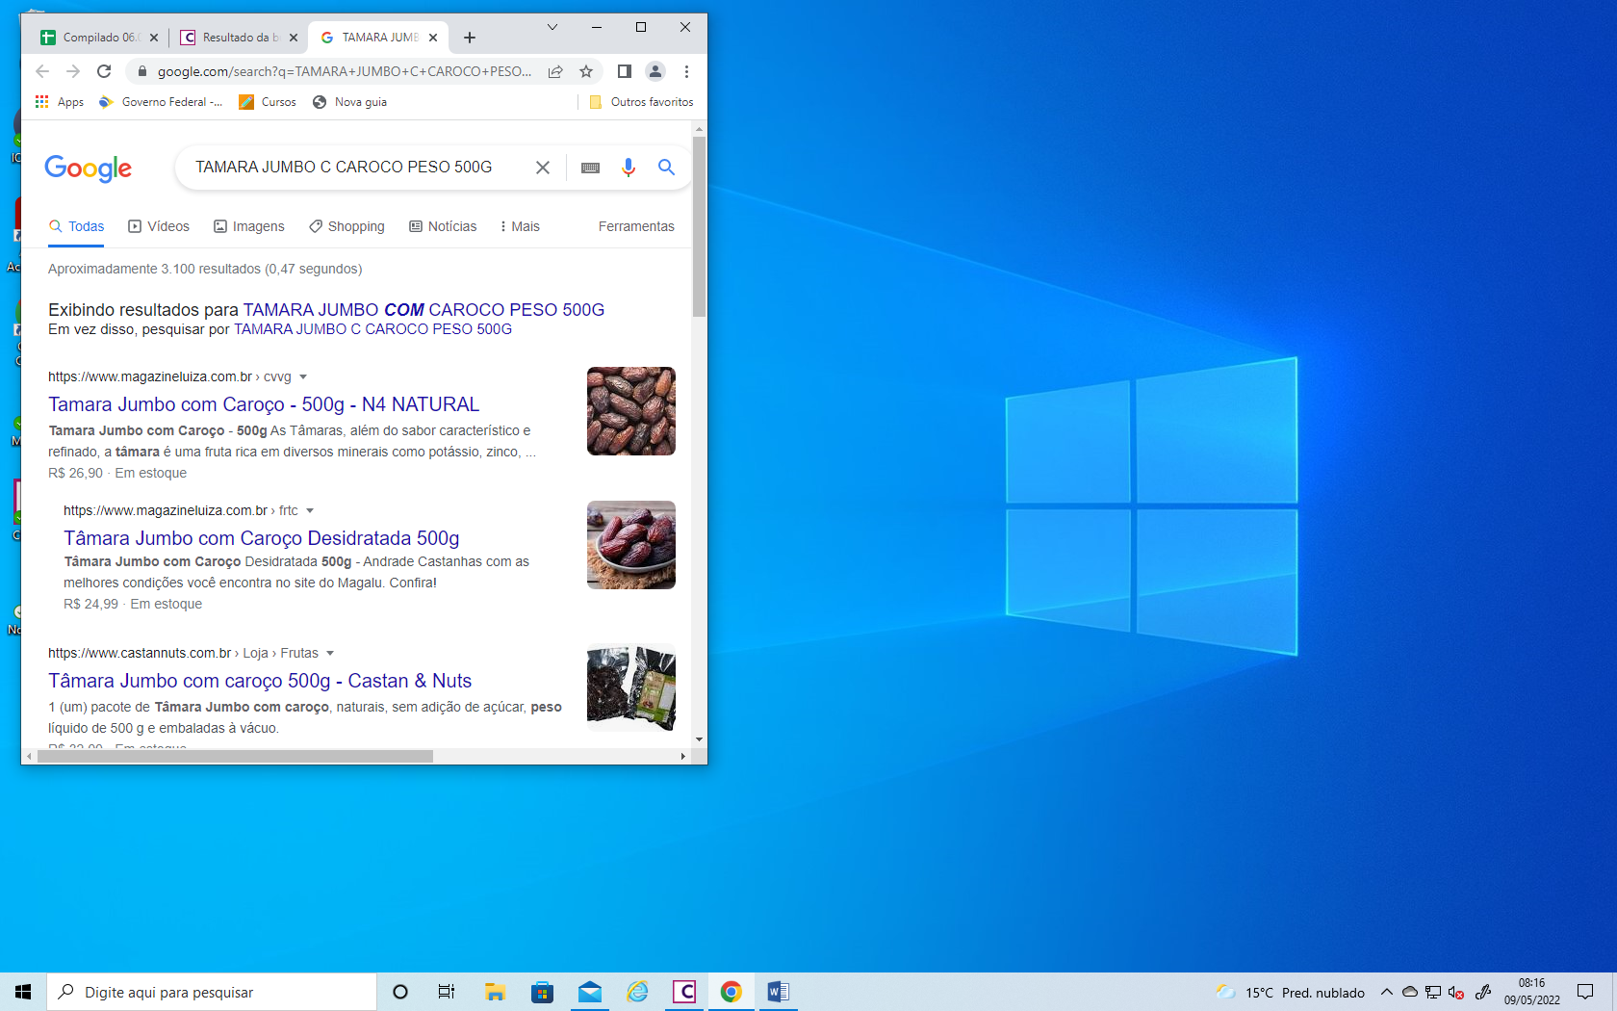Viewport: 1617px width, 1011px height.
Task: Toggle the Chrome side panel icon
Action: [624, 71]
